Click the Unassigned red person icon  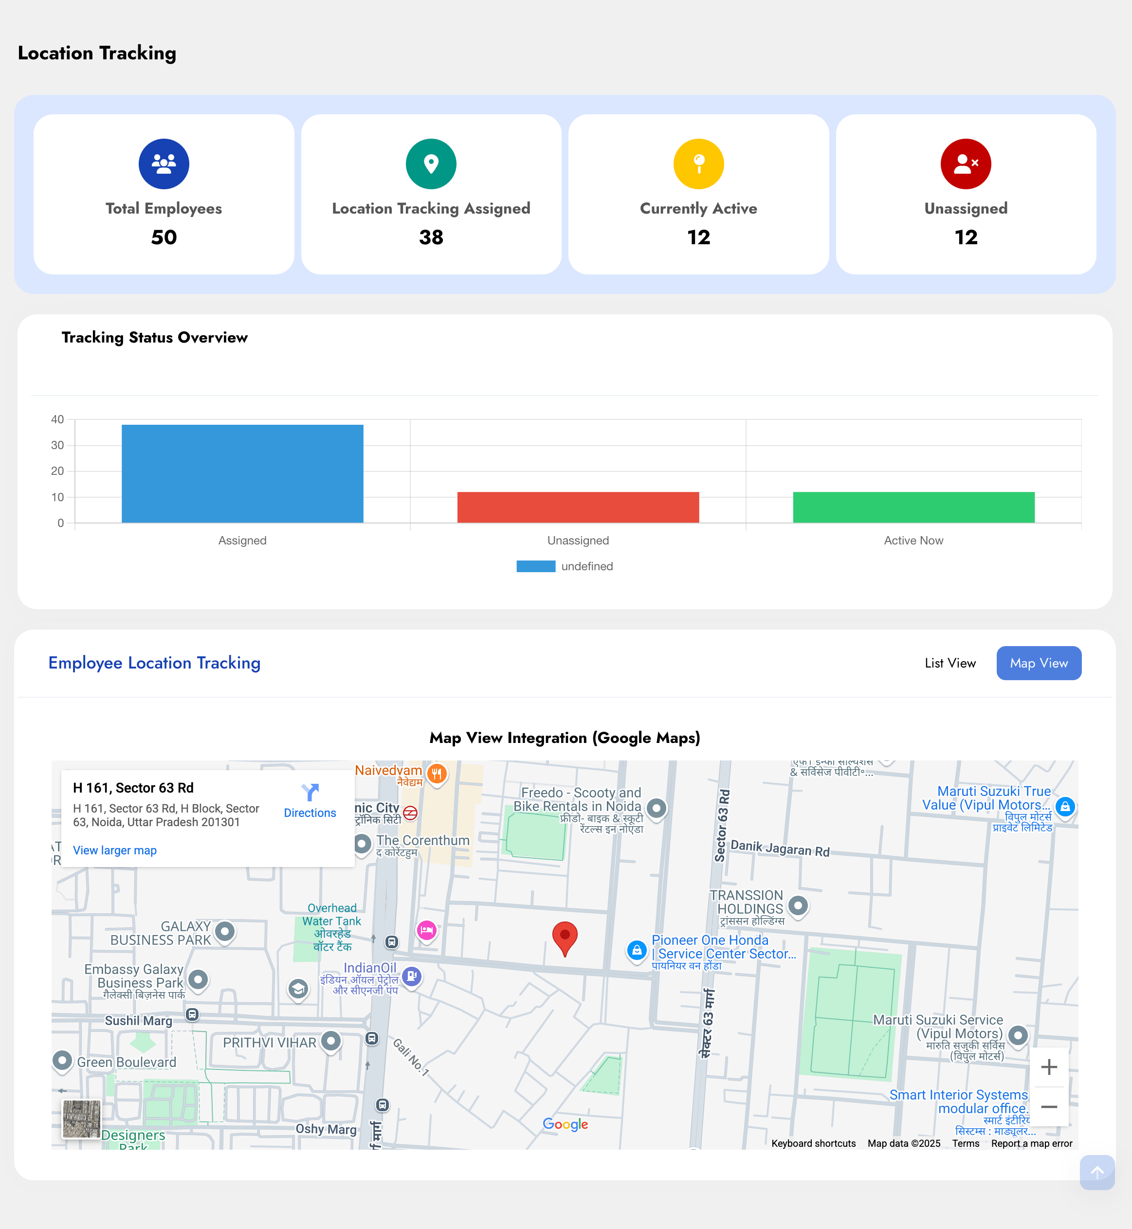[x=965, y=163]
